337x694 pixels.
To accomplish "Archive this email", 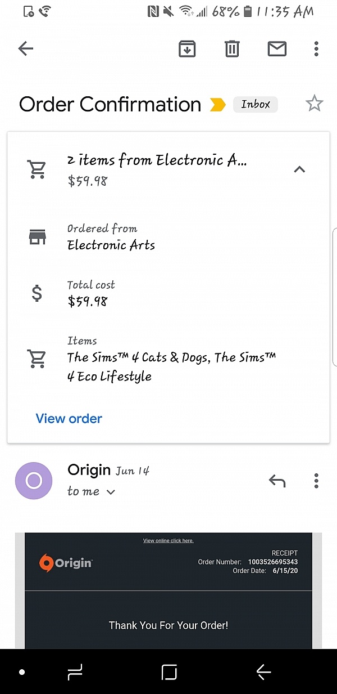I will 187,49.
